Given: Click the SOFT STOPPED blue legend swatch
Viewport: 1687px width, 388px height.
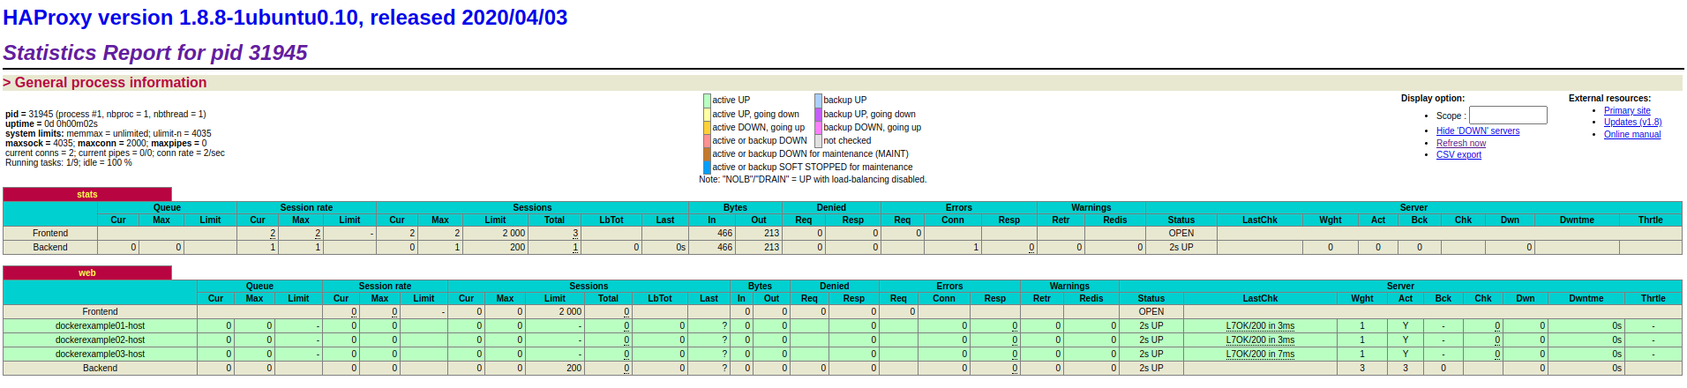Looking at the screenshot, I should point(707,167).
